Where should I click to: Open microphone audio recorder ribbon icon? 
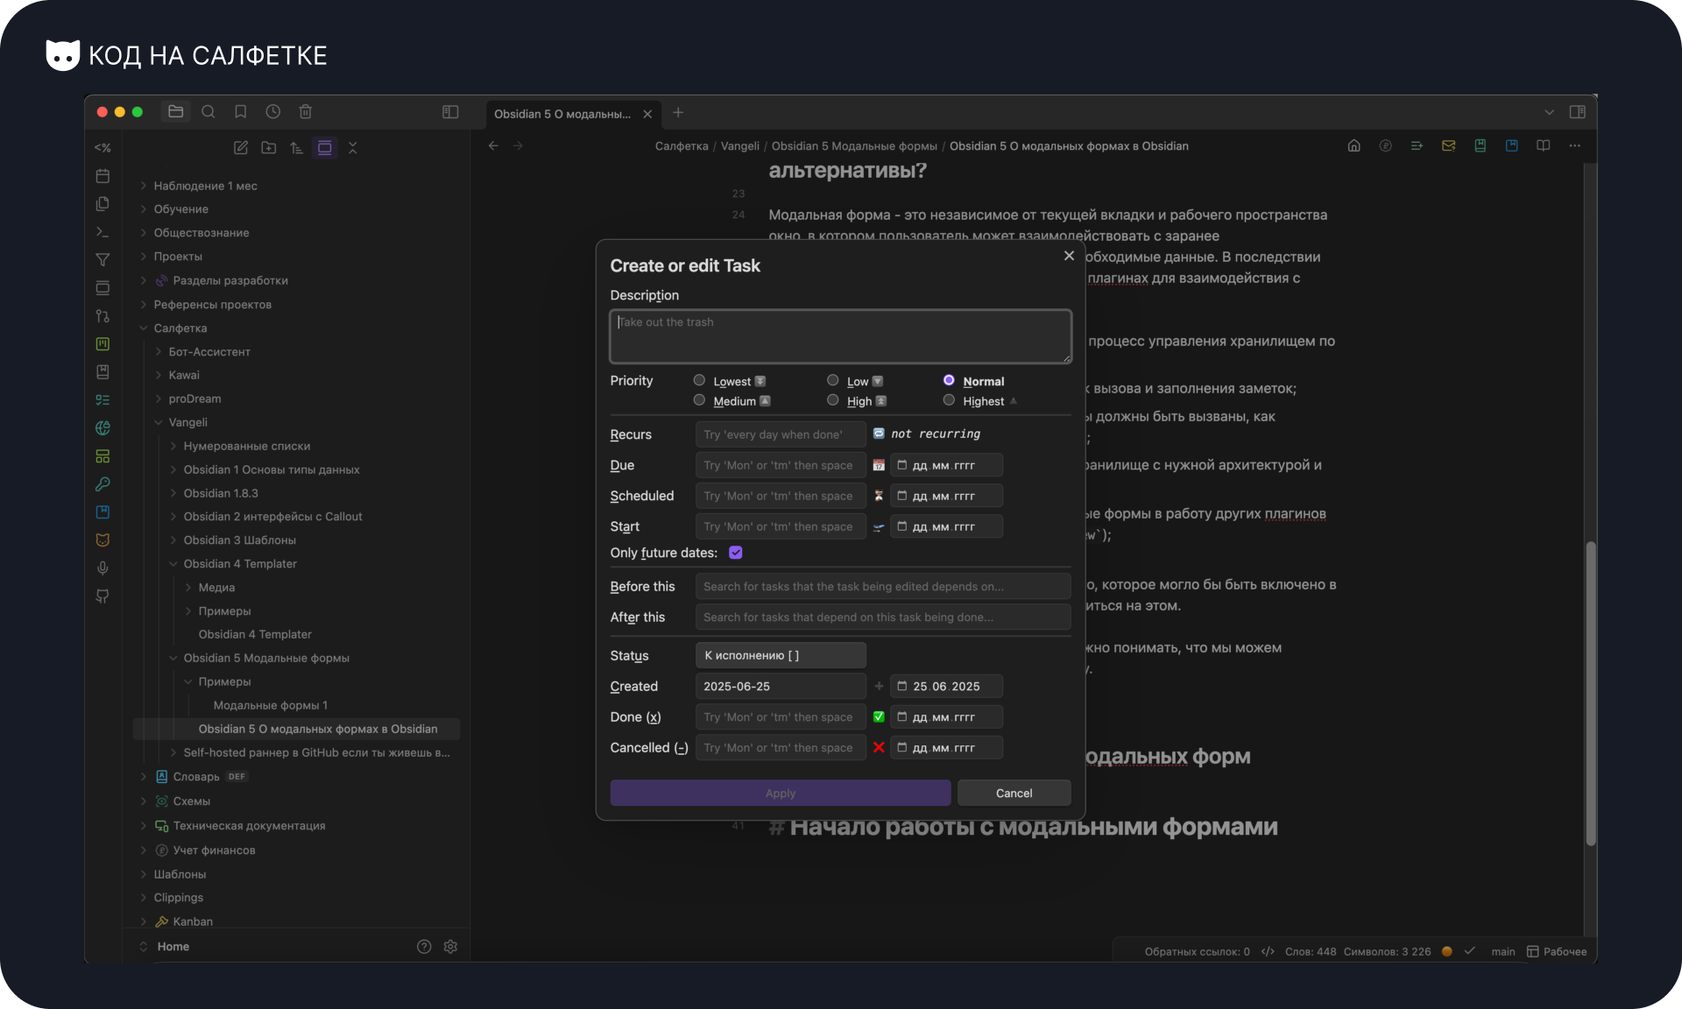(102, 568)
